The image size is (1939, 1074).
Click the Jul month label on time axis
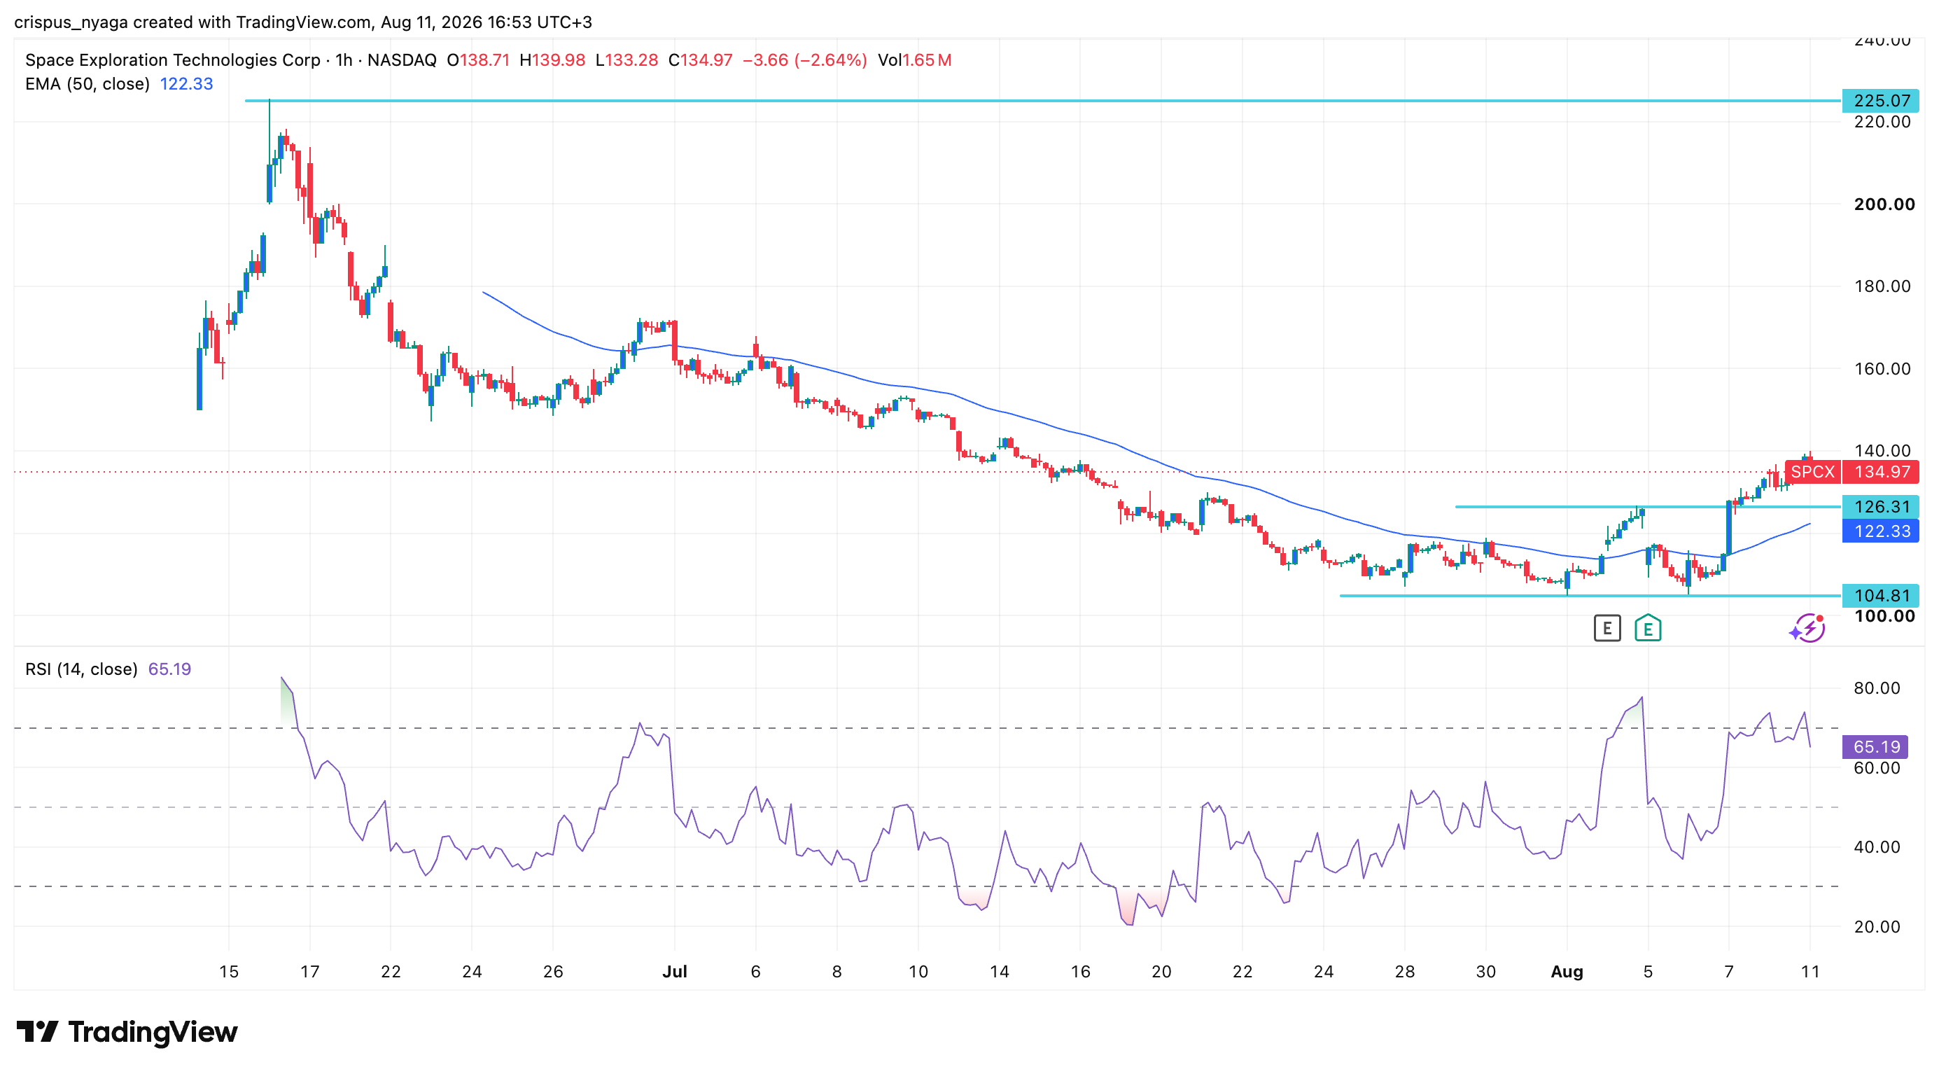674,972
